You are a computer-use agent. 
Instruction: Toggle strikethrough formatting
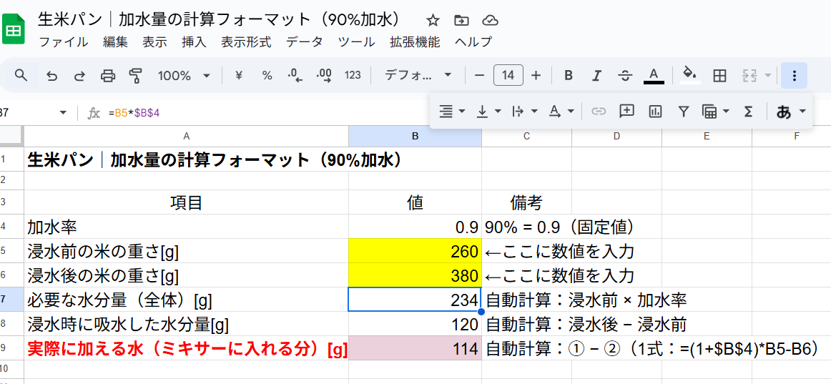624,75
